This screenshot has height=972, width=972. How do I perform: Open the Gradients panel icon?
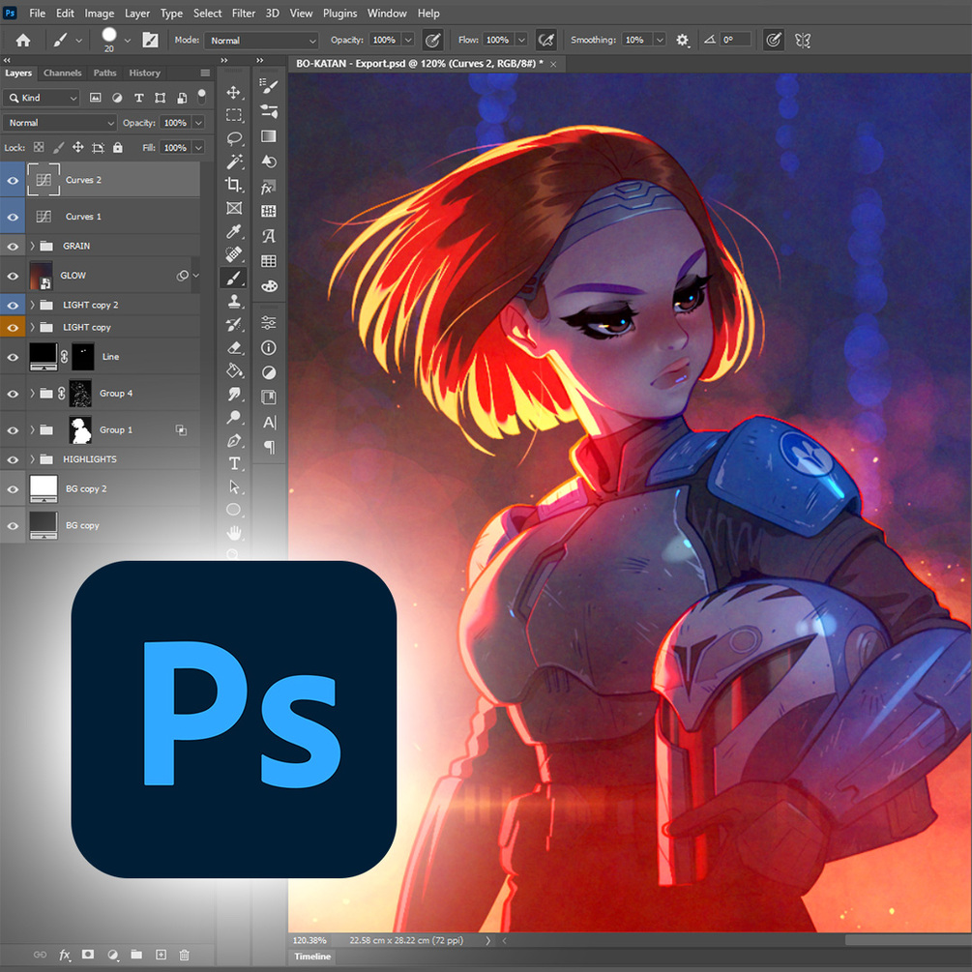click(269, 136)
